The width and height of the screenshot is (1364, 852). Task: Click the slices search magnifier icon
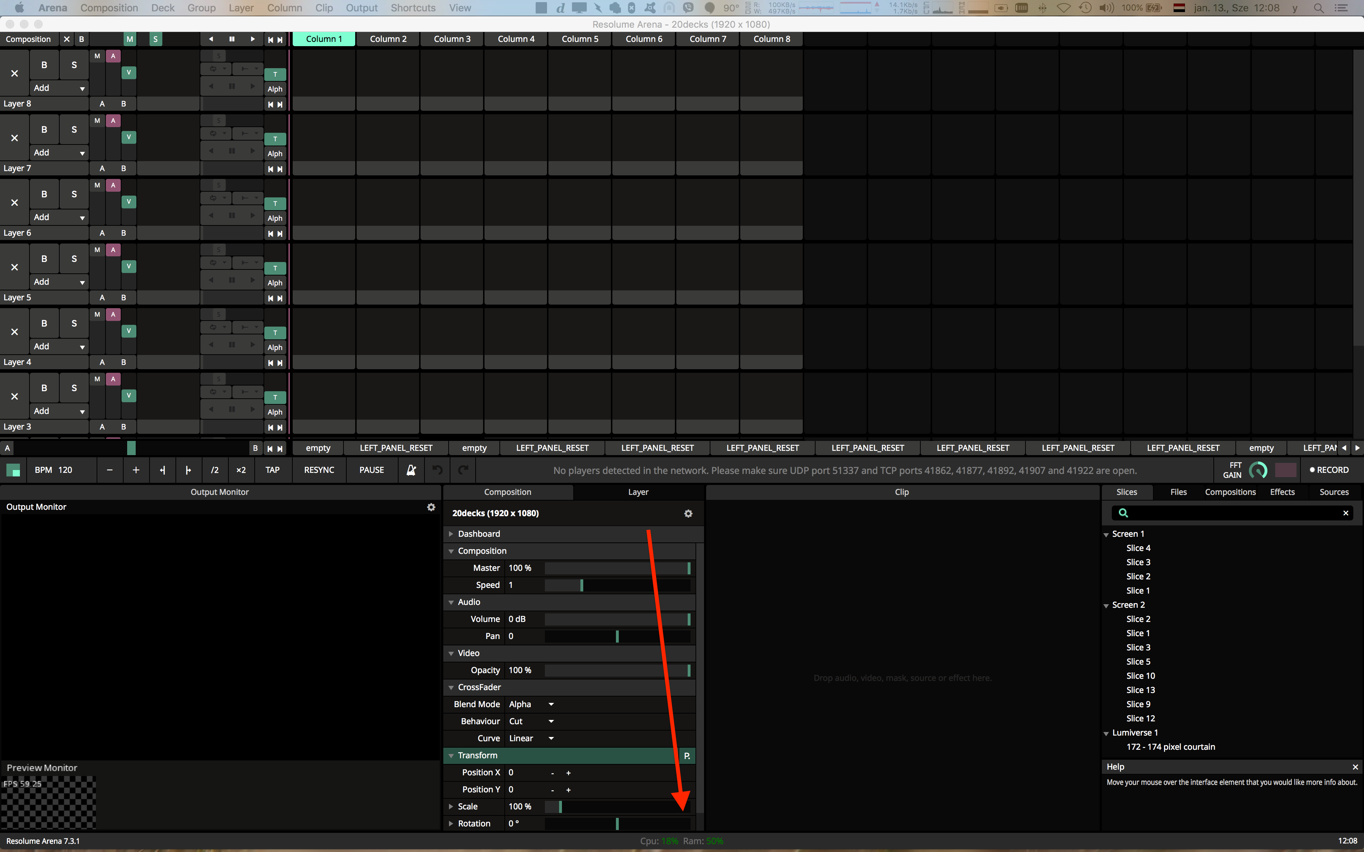(x=1123, y=513)
